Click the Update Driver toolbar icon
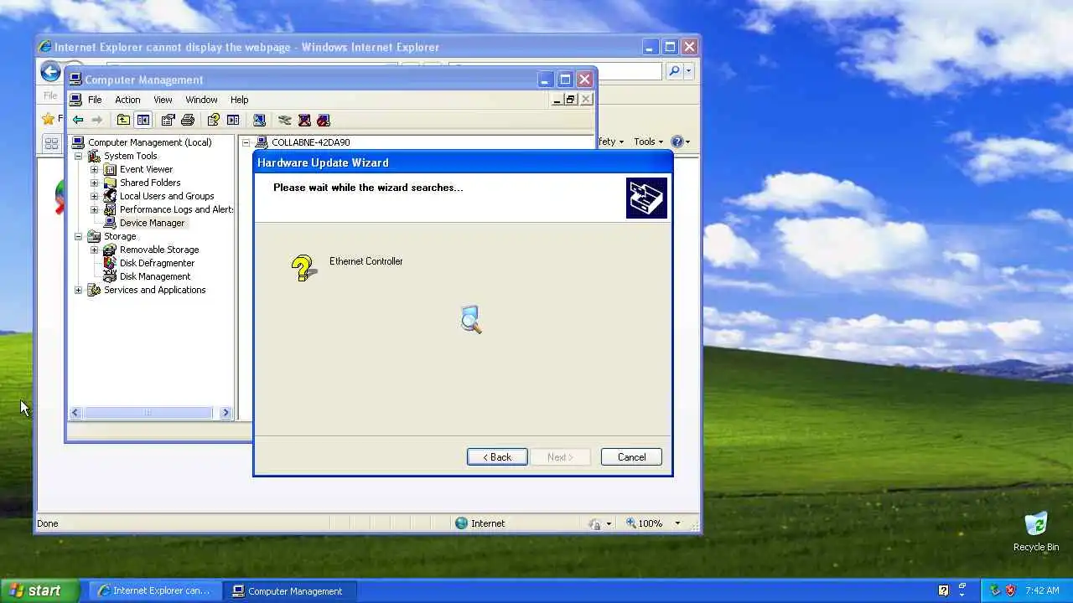This screenshot has height=603, width=1073. coord(285,120)
